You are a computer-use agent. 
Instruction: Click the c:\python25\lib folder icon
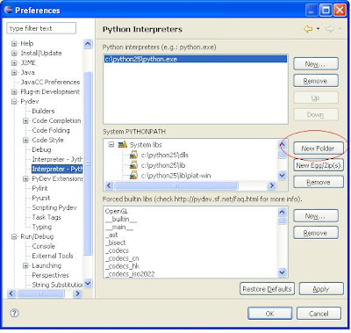point(133,165)
